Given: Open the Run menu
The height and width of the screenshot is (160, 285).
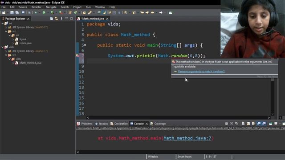Looking at the screenshot, I should pos(88,7).
